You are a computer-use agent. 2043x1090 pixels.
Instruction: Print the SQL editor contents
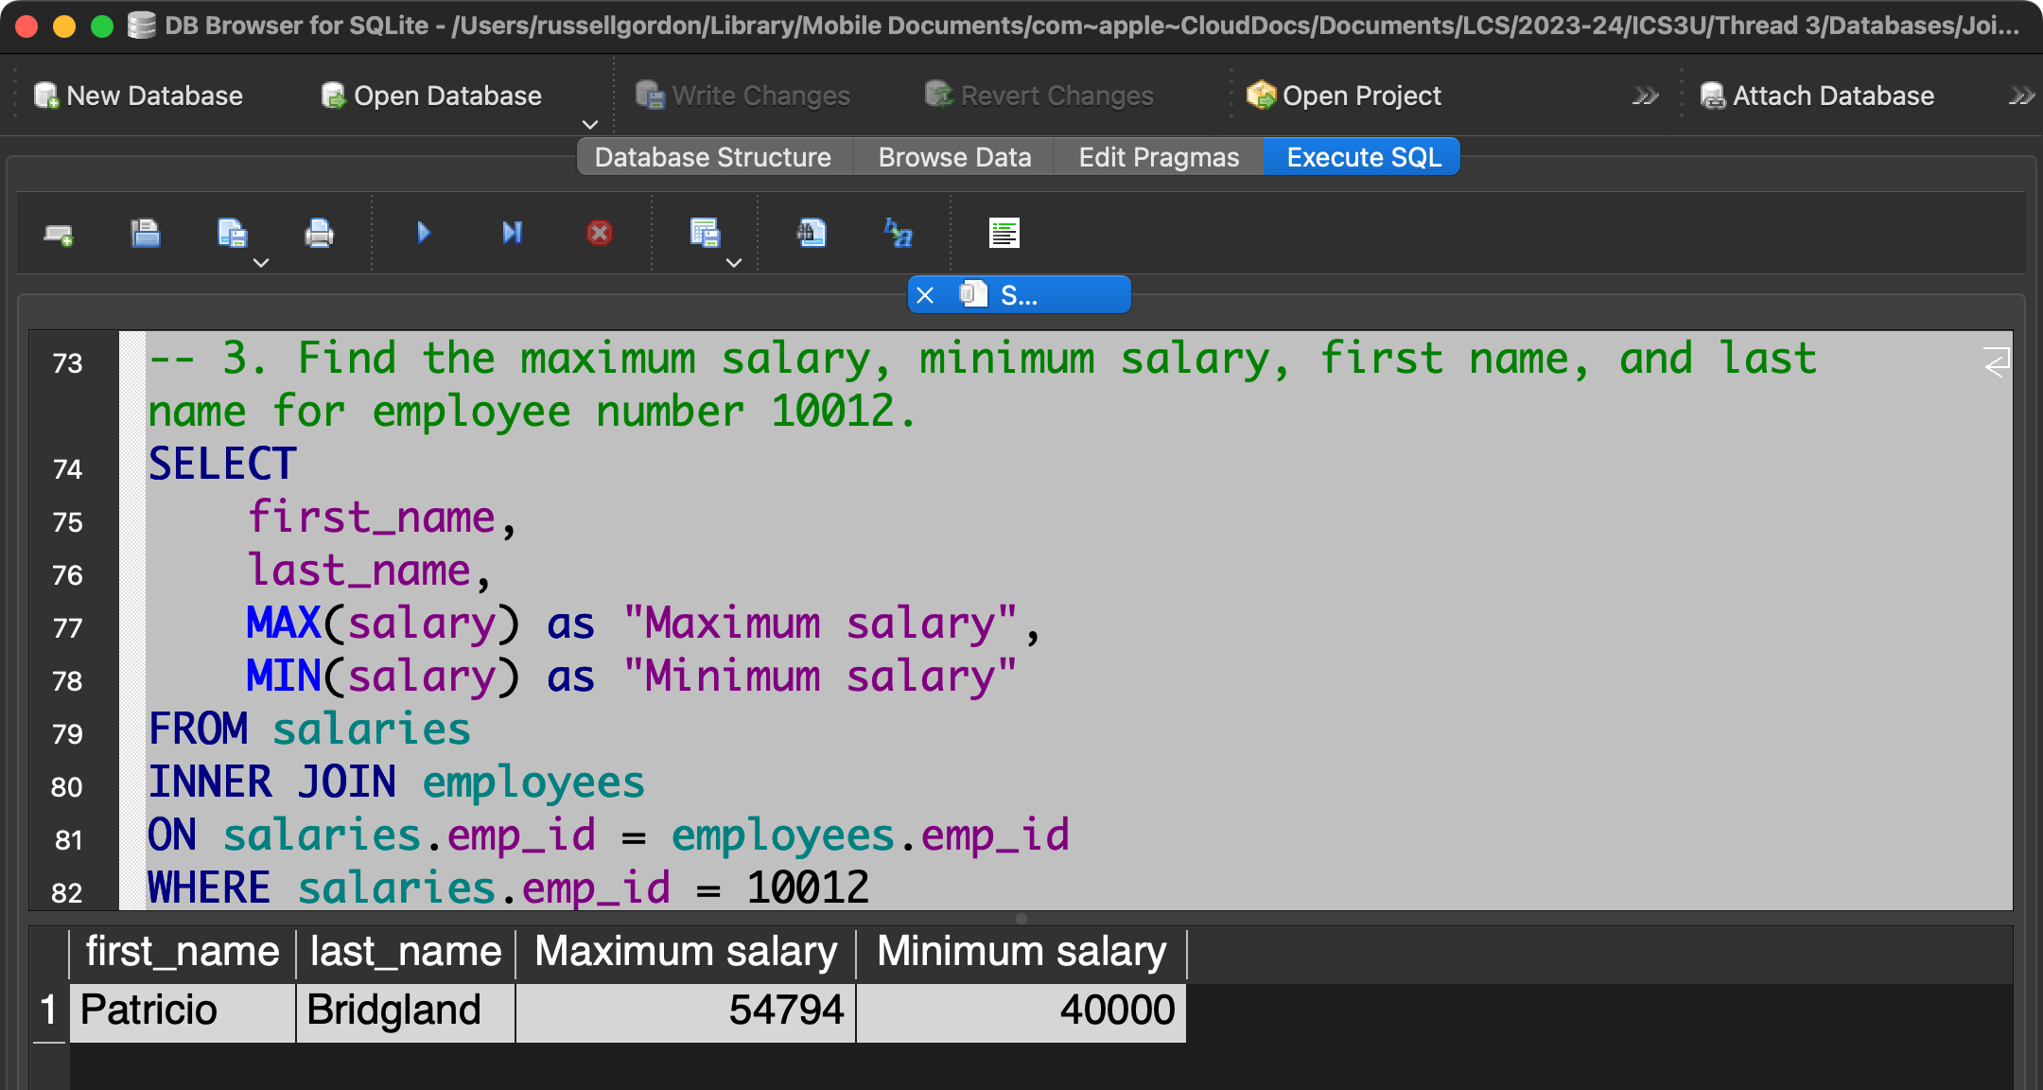(319, 233)
